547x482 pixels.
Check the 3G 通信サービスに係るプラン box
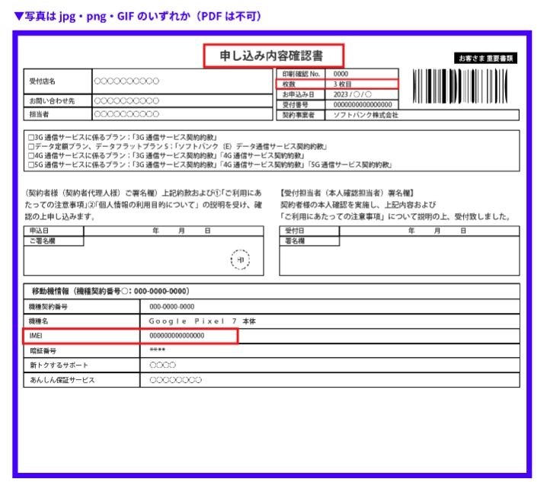click(31, 137)
